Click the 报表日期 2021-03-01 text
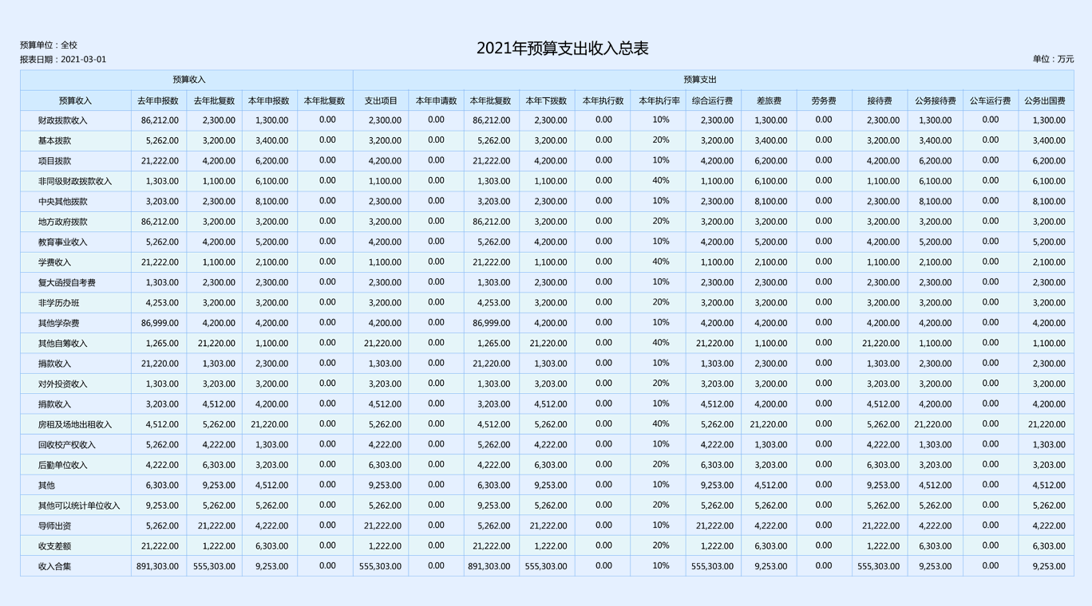The image size is (1092, 606). (63, 60)
